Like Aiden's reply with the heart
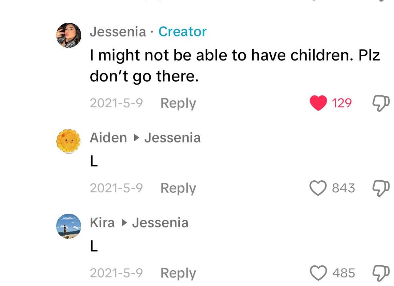This screenshot has width=394, height=286. click(x=318, y=188)
